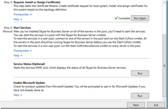Click scrollbar up arrow at top
The image size is (168, 109).
[164, 2]
